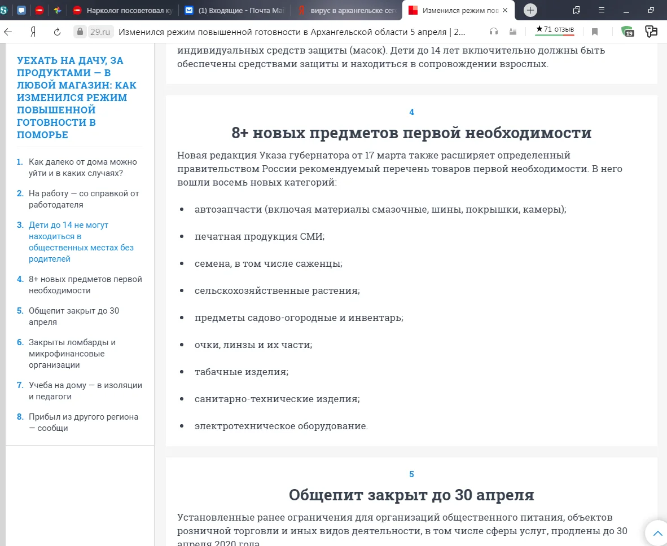667x546 pixels.
Task: Go back using the browser back arrow
Action: coord(8,32)
